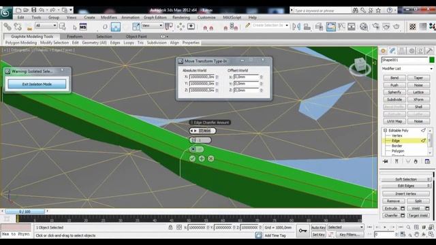Viewport: 436px width, 245px height.
Task: Open the MAXScript menu
Action: coord(232,18)
